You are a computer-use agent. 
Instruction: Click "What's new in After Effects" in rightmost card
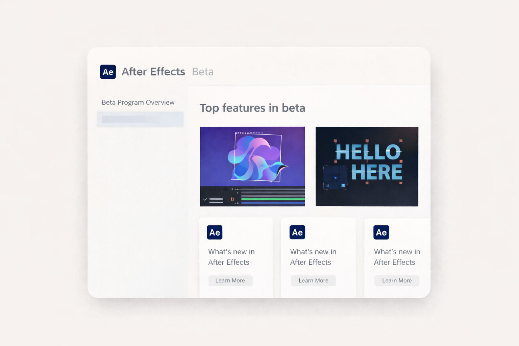397,257
